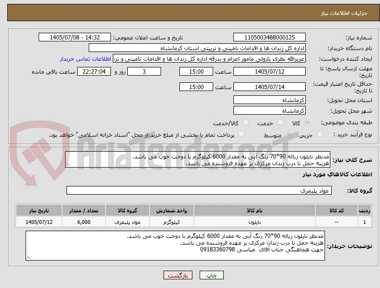Click the row number cell 1
This screenshot has width=380, height=288.
365,222
